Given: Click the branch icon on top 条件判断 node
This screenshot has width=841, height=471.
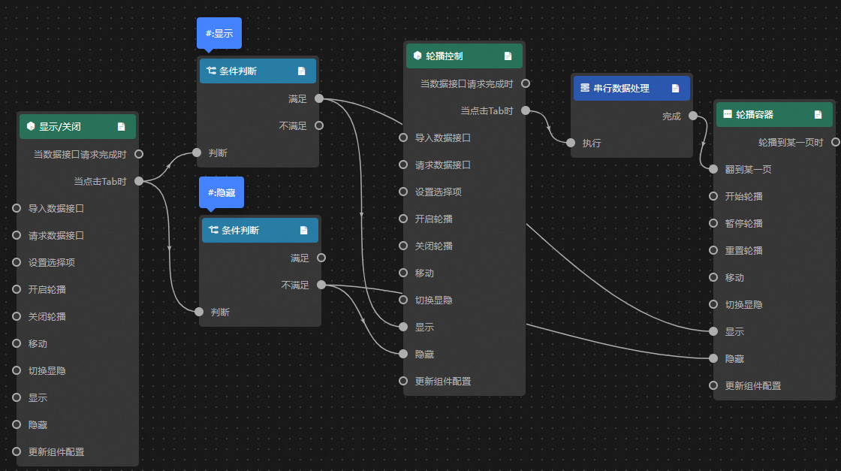Looking at the screenshot, I should click(211, 71).
